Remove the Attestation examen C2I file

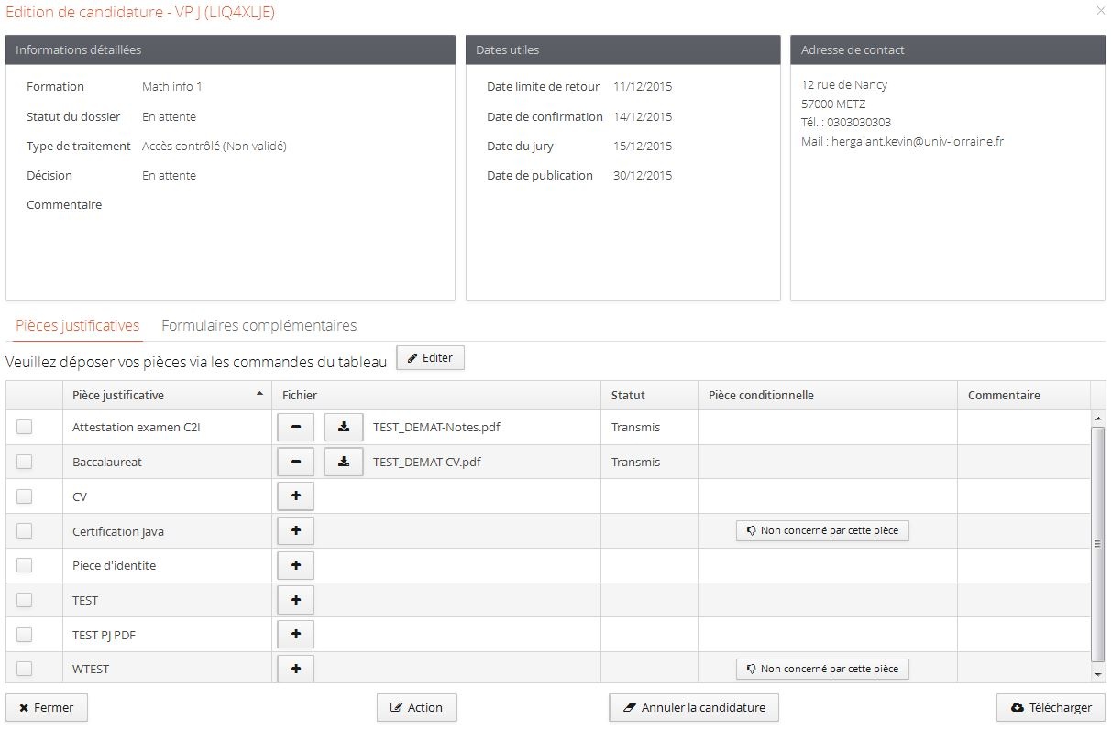(x=295, y=428)
